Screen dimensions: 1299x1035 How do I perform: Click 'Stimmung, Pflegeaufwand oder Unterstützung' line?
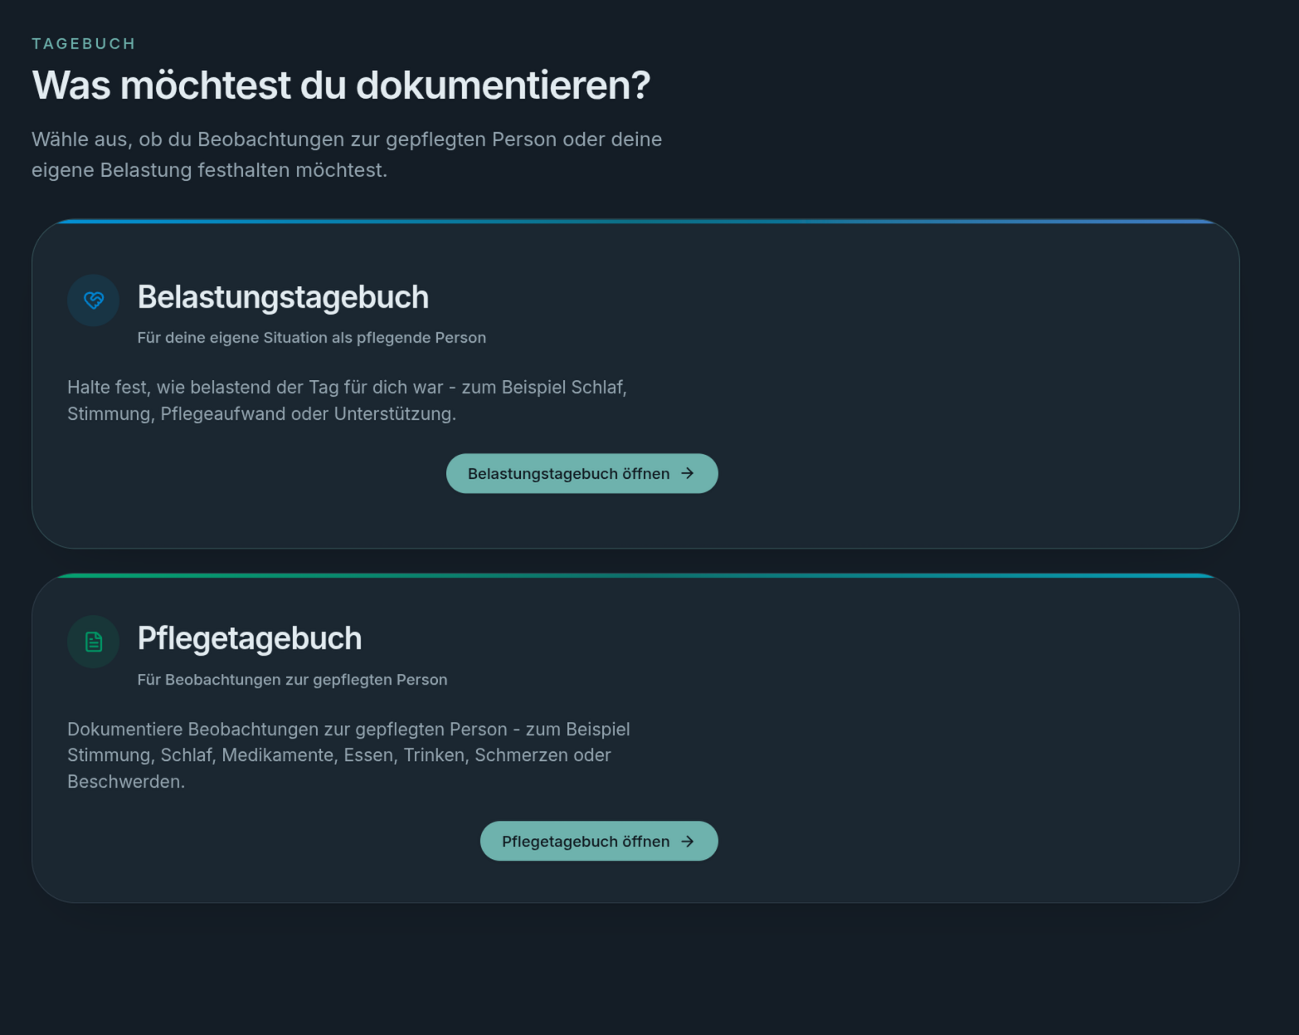[x=261, y=414]
